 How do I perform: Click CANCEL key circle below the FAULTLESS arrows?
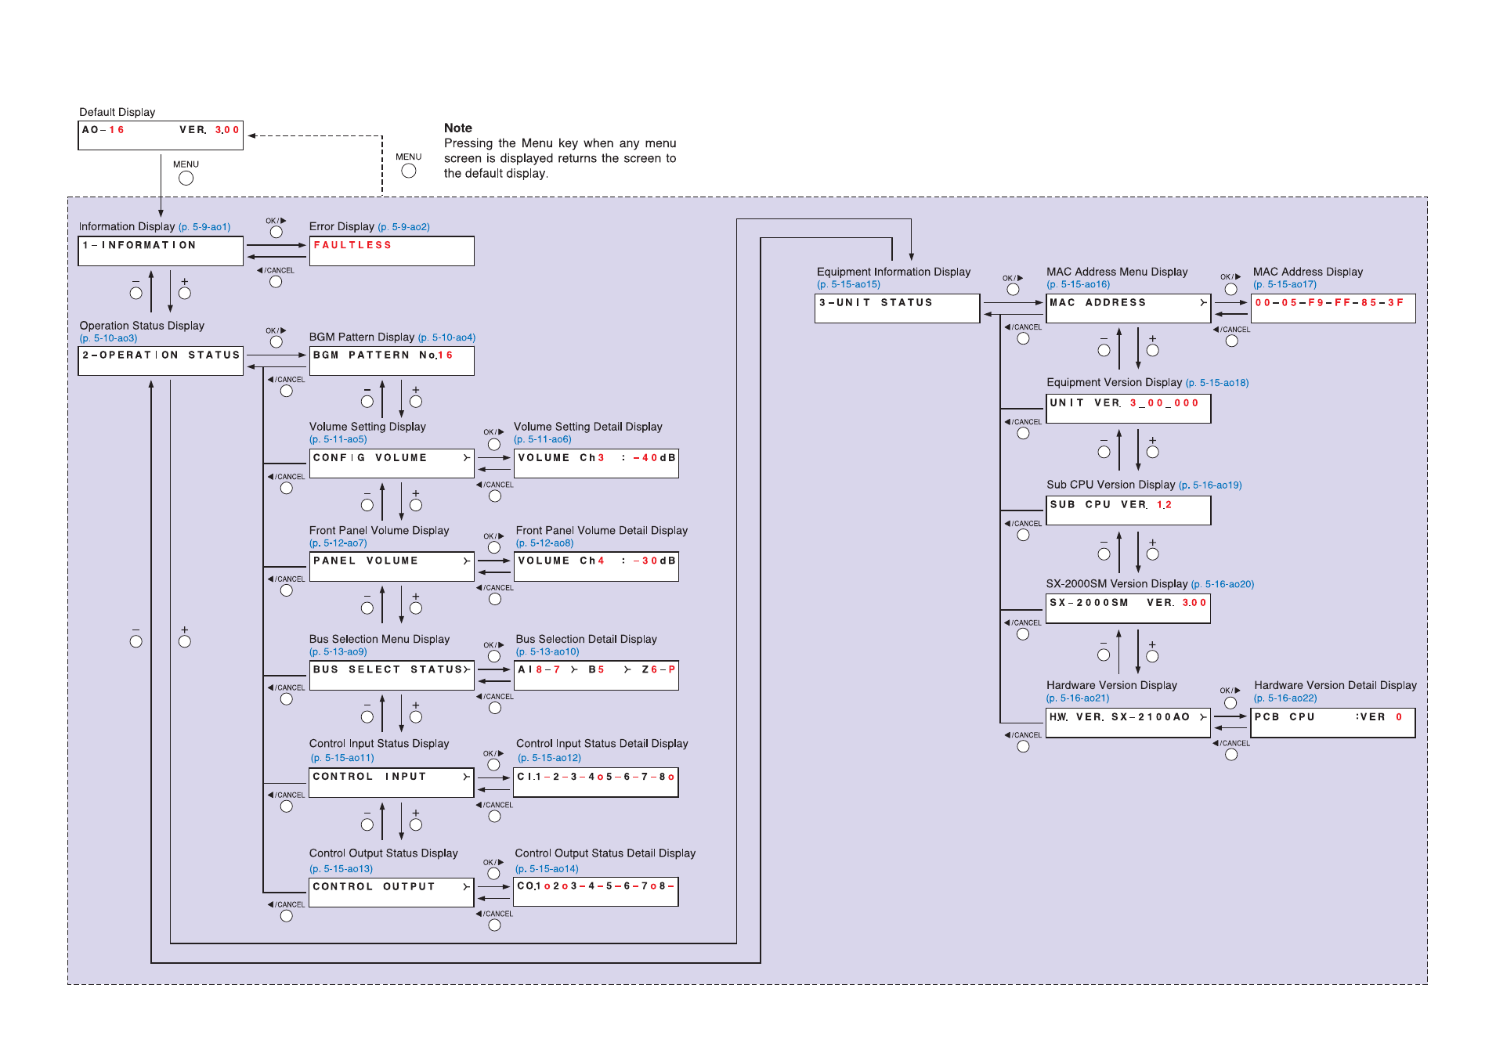tap(276, 281)
